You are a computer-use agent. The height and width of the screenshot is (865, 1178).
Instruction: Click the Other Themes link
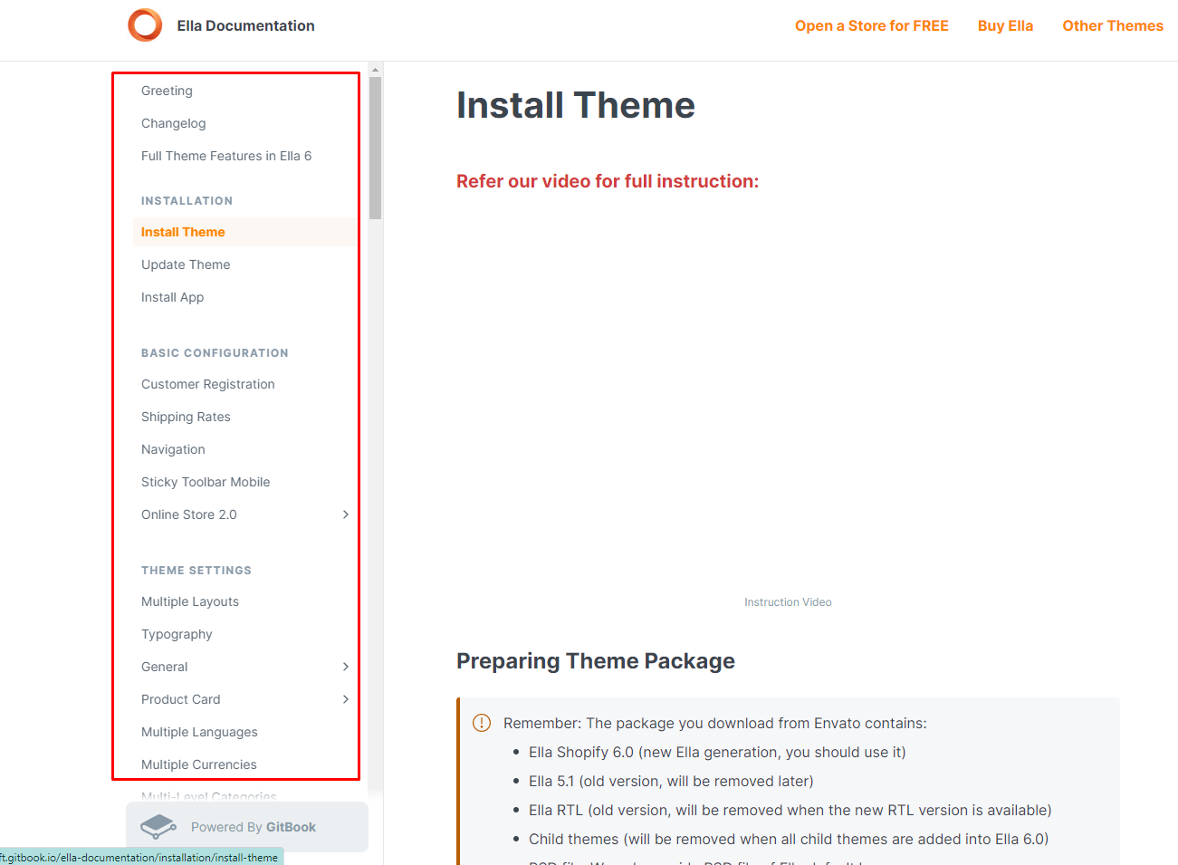coord(1113,25)
